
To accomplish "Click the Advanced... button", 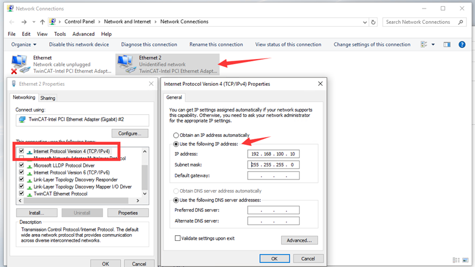I will (300, 240).
